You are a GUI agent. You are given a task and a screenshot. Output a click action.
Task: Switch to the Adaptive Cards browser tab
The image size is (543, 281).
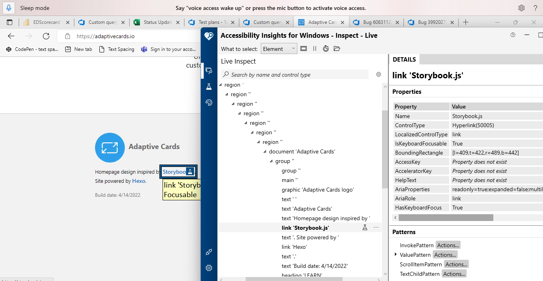point(320,22)
